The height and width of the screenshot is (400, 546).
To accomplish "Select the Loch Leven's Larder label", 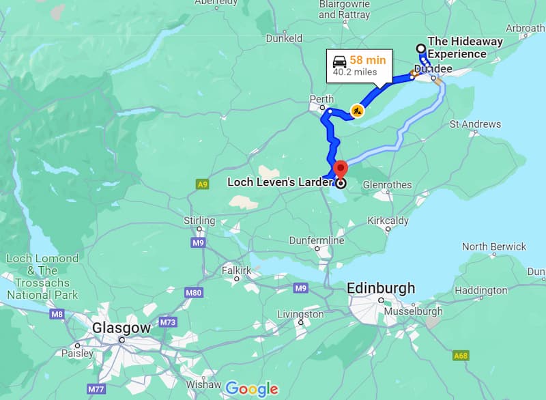I will 281,182.
